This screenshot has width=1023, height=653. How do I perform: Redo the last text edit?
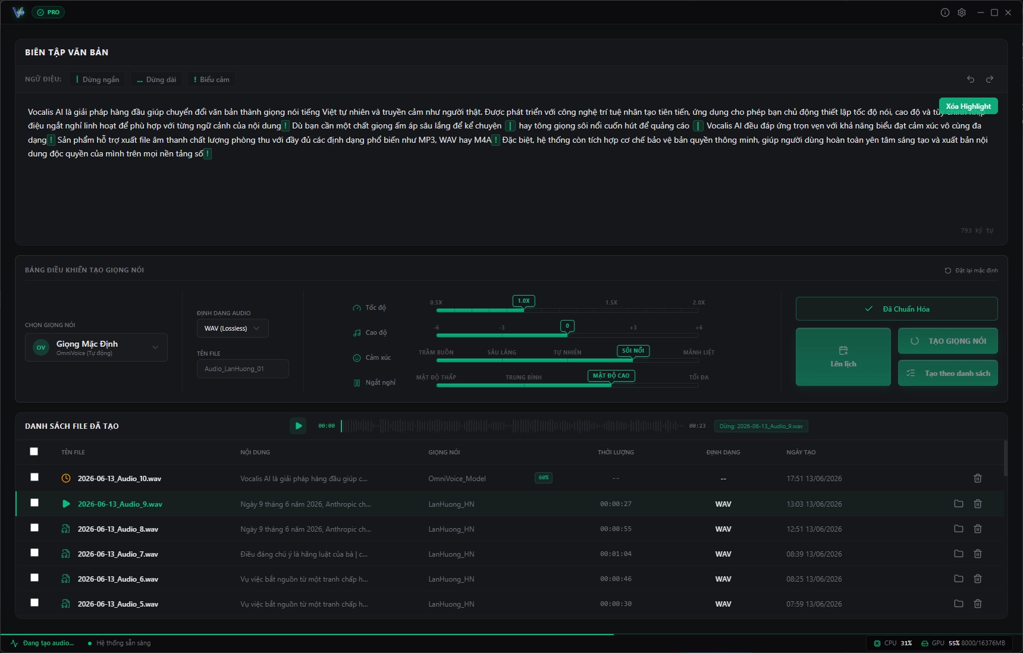pyautogui.click(x=990, y=79)
